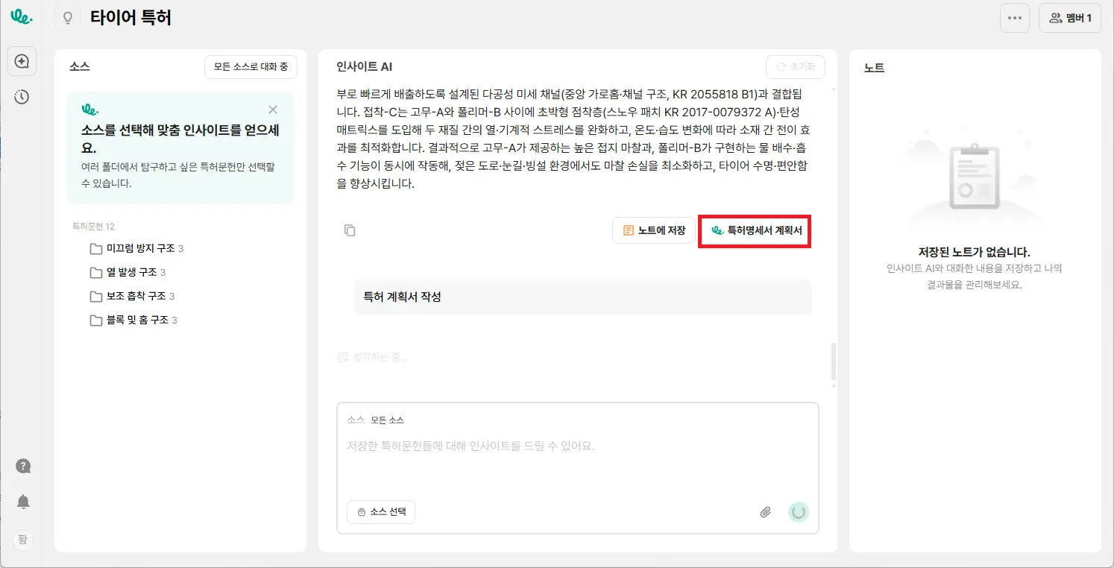
Task: Copy the AI response with copy icon
Action: tap(350, 230)
